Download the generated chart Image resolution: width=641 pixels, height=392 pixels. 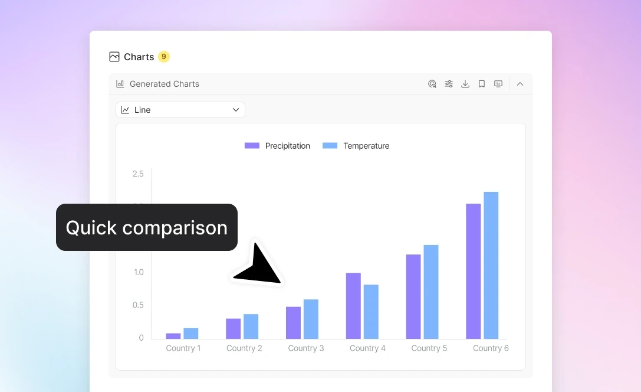tap(465, 84)
